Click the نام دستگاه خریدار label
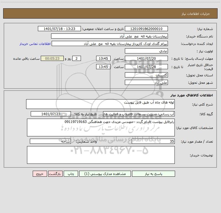 pyautogui.click(x=199, y=37)
